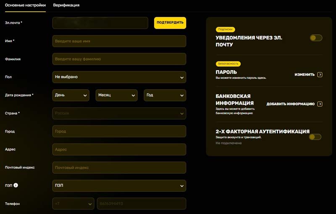Open the Месяц month dropdown
Viewport: 336px width, 214px height.
tap(116, 95)
